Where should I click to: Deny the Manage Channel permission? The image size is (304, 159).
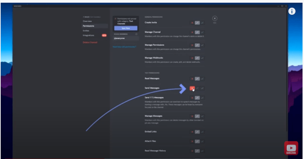pyautogui.click(x=192, y=32)
